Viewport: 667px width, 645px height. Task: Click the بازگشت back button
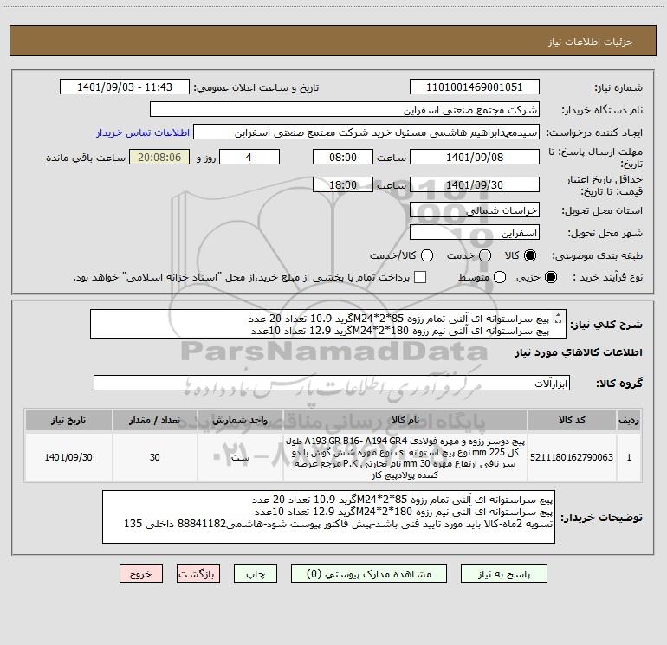198,574
